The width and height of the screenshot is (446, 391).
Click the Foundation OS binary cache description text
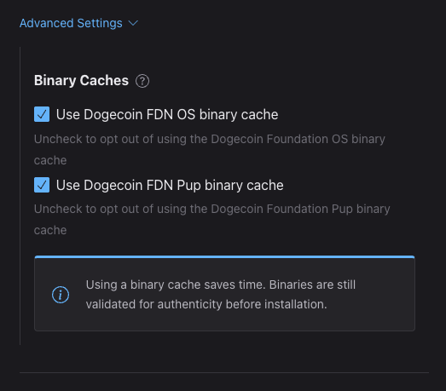(209, 149)
